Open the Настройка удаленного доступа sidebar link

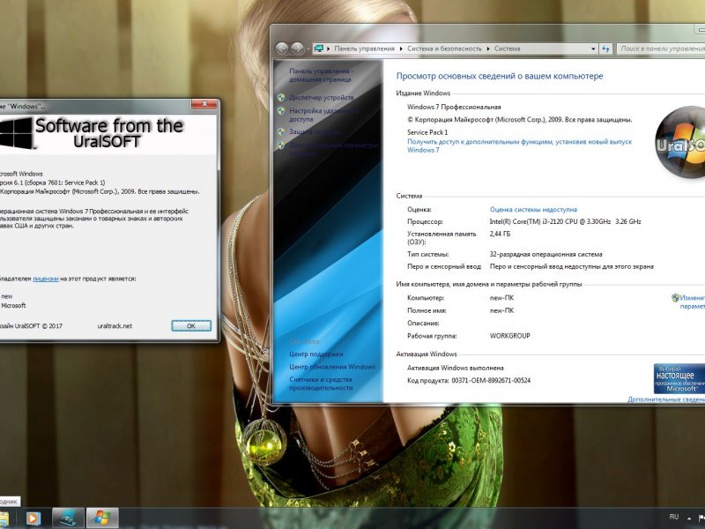click(323, 115)
